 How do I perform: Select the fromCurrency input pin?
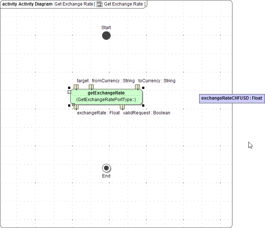(91, 87)
